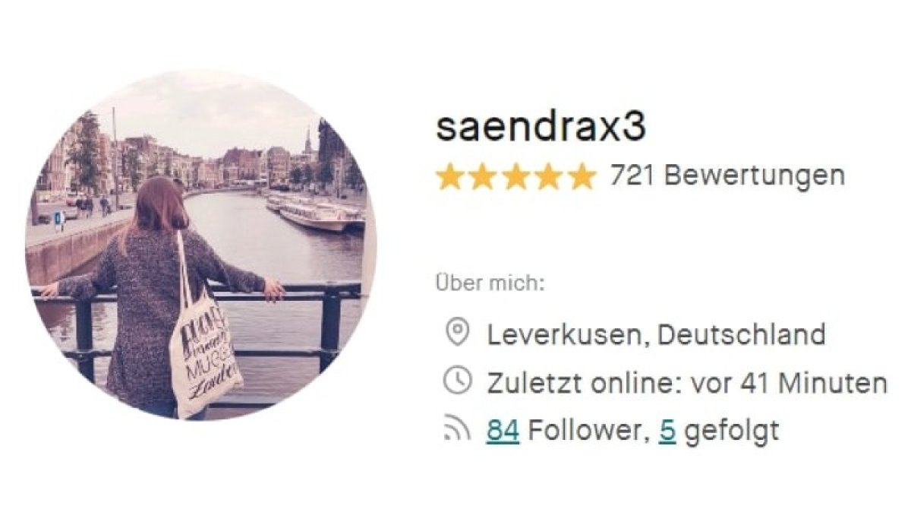This screenshot has width=911, height=506.
Task: Click the follower feed icon
Action: (456, 431)
